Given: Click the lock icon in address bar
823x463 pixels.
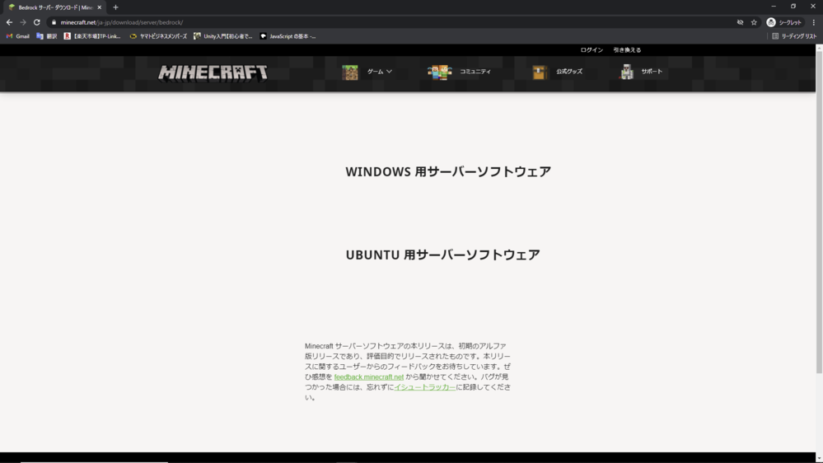Looking at the screenshot, I should point(54,22).
